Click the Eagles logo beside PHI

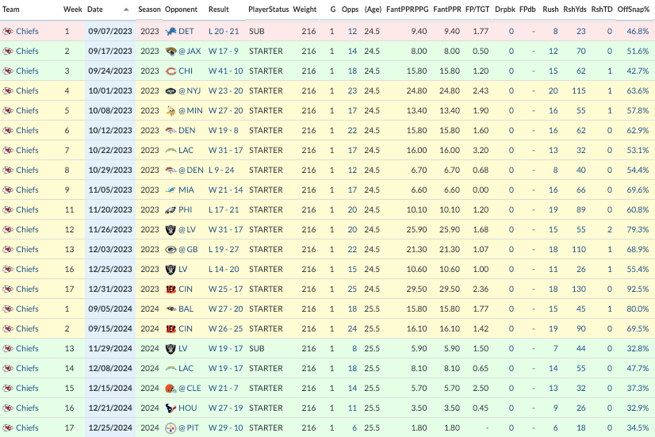(x=170, y=209)
